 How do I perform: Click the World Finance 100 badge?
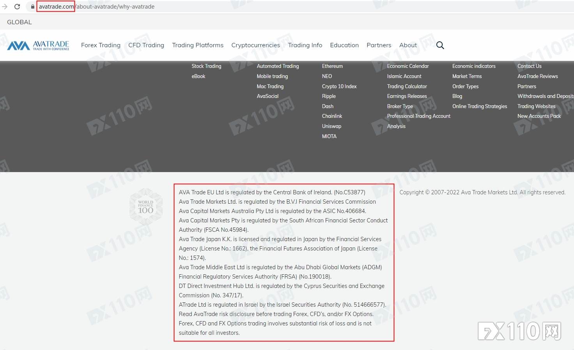point(146,207)
